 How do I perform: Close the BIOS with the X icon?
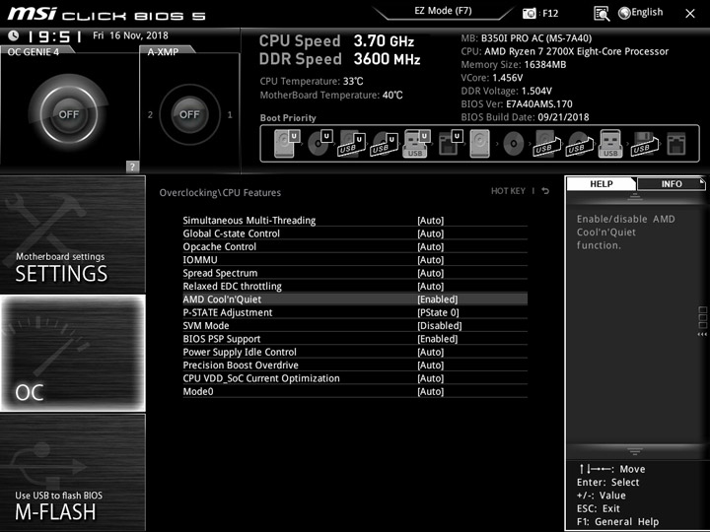pos(690,14)
